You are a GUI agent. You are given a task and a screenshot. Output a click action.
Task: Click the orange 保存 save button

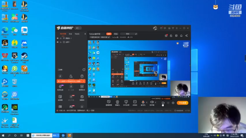click(x=109, y=34)
